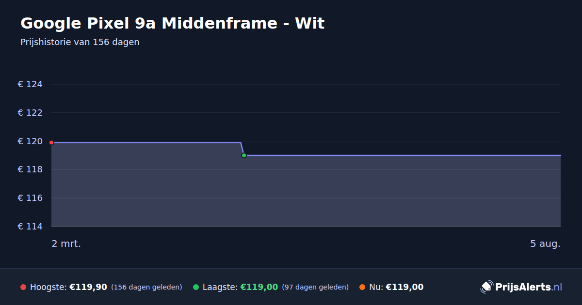Screen dimensions: 582x305
Task: Click the red Hoogste legend dot
Action: (x=23, y=287)
